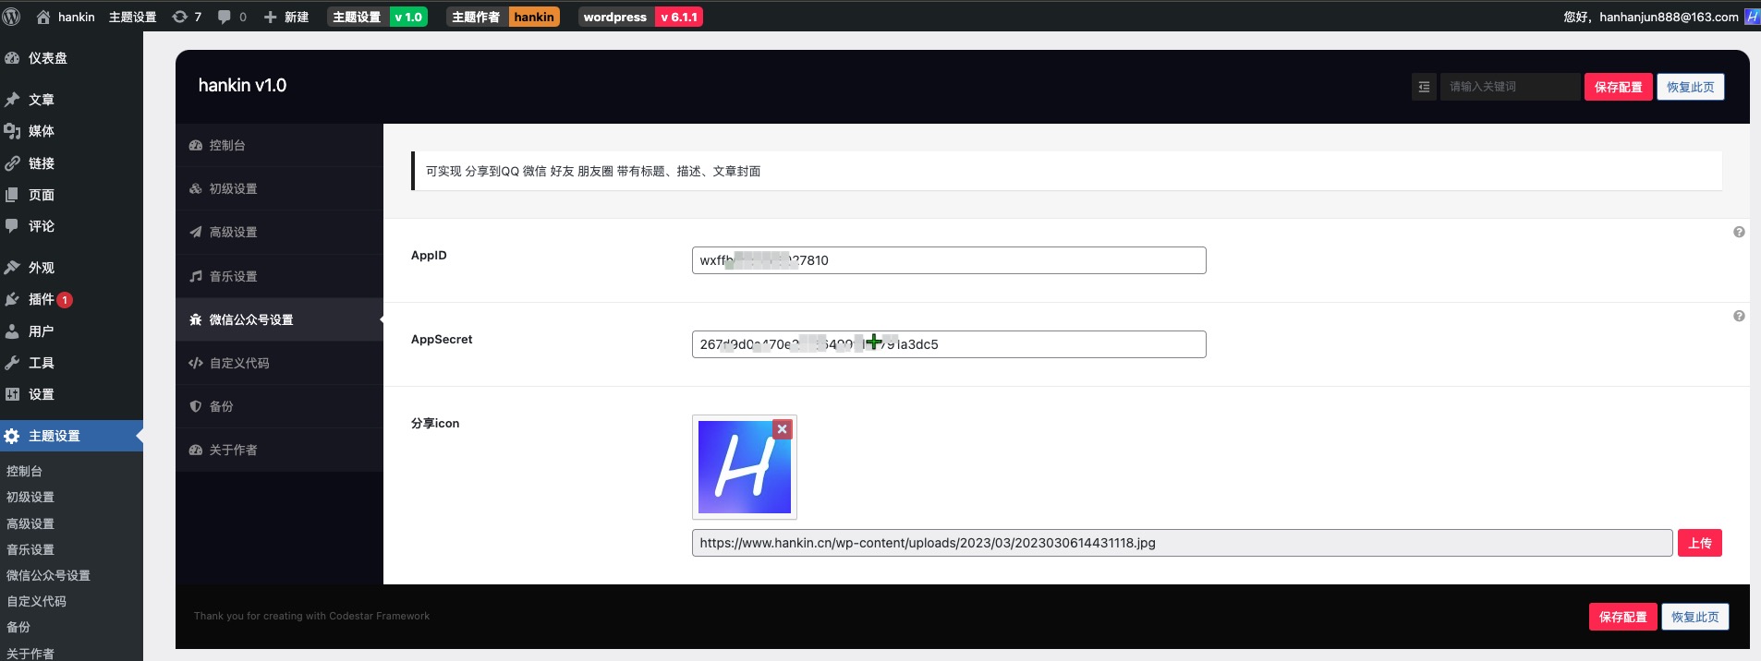The height and width of the screenshot is (661, 1761).
Task: Open 链接 links menu
Action: [x=71, y=163]
